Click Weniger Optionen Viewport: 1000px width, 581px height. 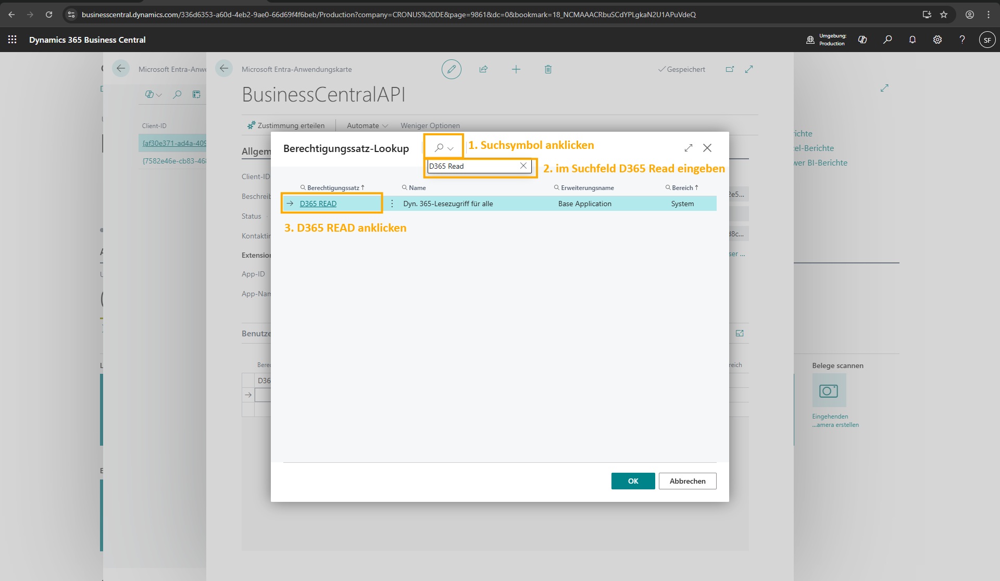pyautogui.click(x=430, y=125)
